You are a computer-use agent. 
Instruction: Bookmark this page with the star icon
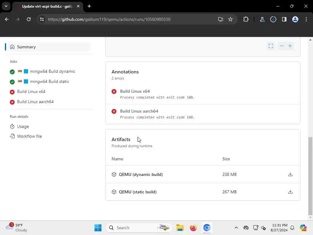coord(230,19)
